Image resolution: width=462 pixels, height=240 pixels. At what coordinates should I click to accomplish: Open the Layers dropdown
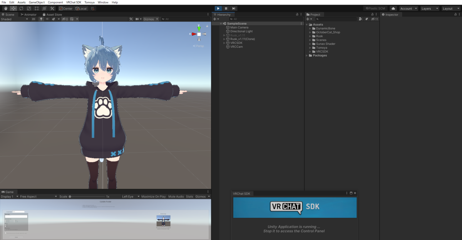(x=429, y=8)
